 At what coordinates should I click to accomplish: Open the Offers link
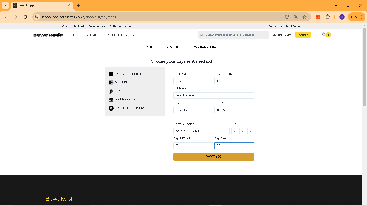[x=66, y=26]
